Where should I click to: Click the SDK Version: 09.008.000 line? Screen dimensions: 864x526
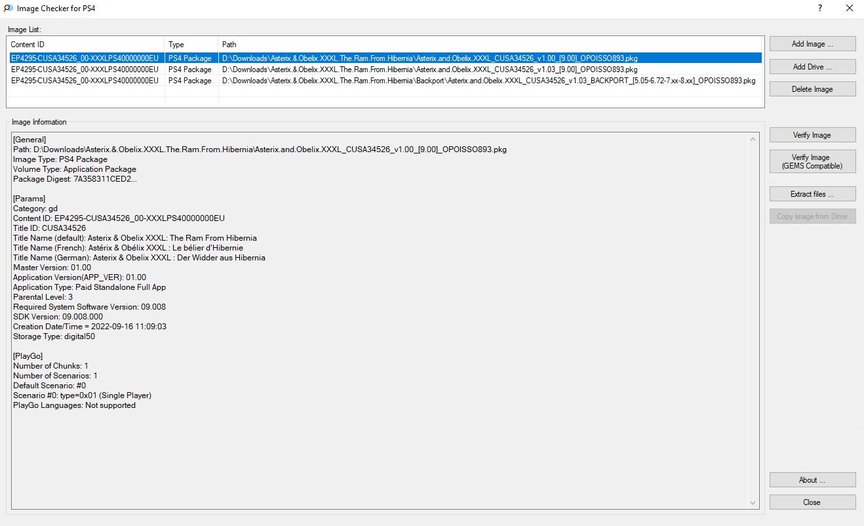pyautogui.click(x=58, y=317)
